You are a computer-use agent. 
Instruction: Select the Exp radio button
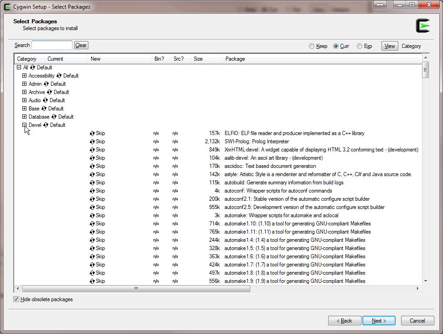click(360, 46)
